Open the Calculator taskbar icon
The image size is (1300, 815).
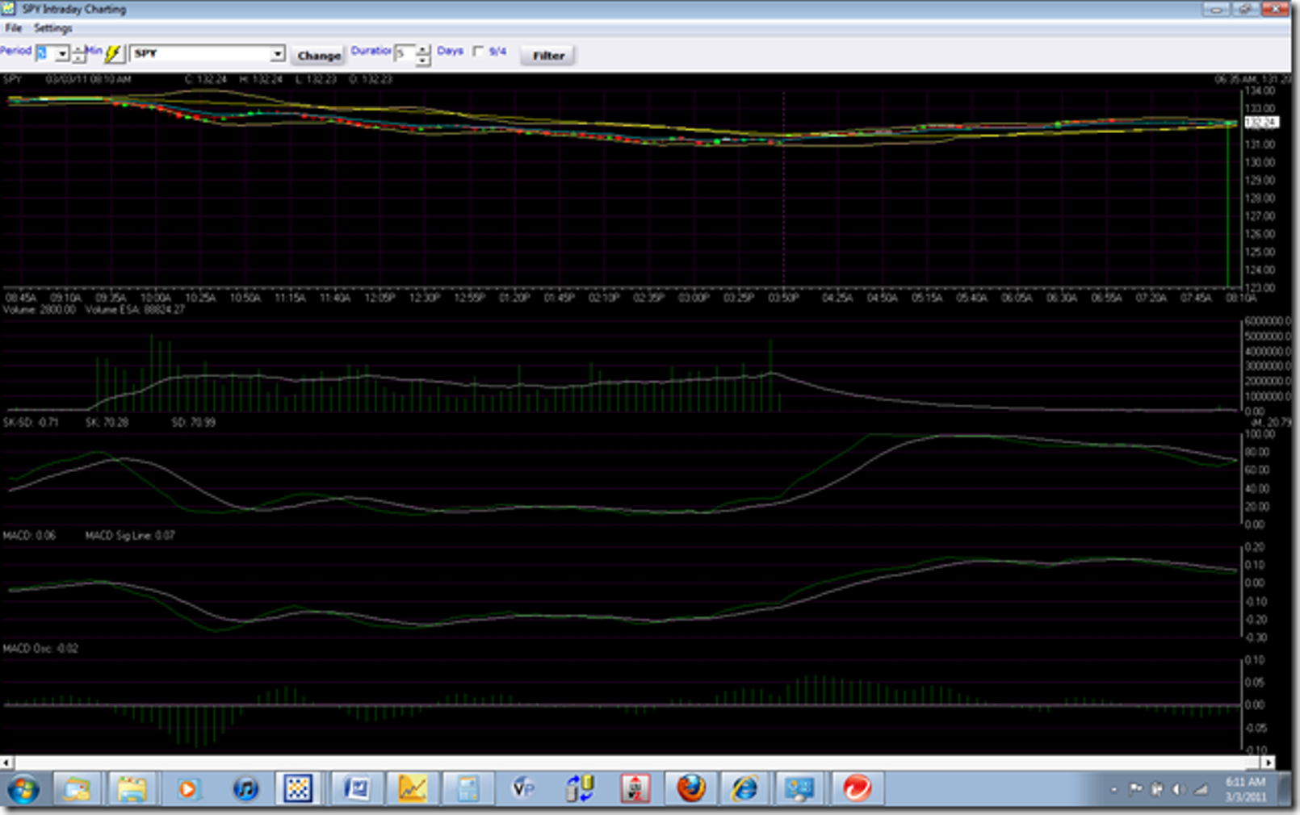click(x=468, y=788)
